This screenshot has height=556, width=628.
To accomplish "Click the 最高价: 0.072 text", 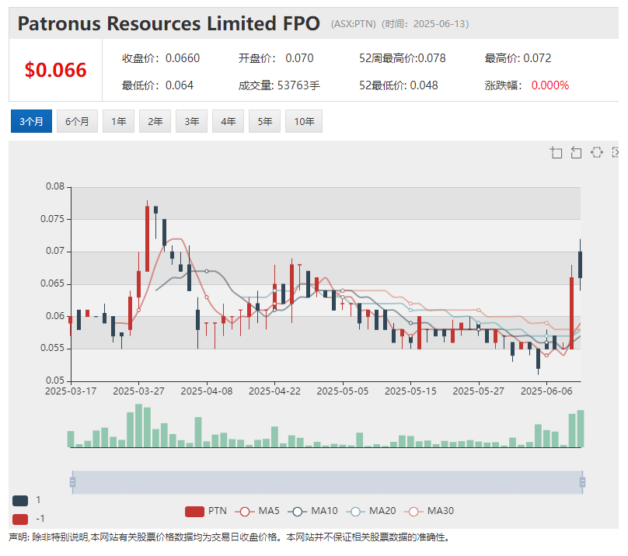I will [x=518, y=58].
